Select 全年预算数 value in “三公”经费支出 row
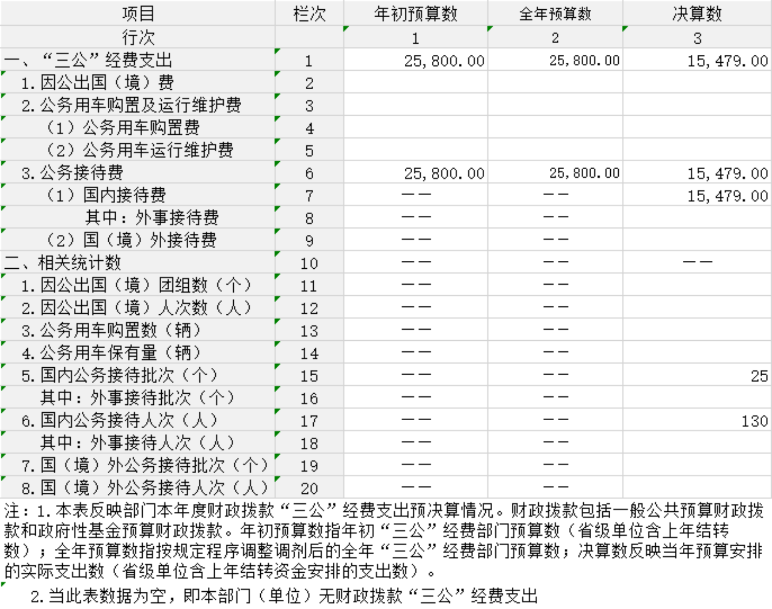772x609 pixels. point(584,60)
